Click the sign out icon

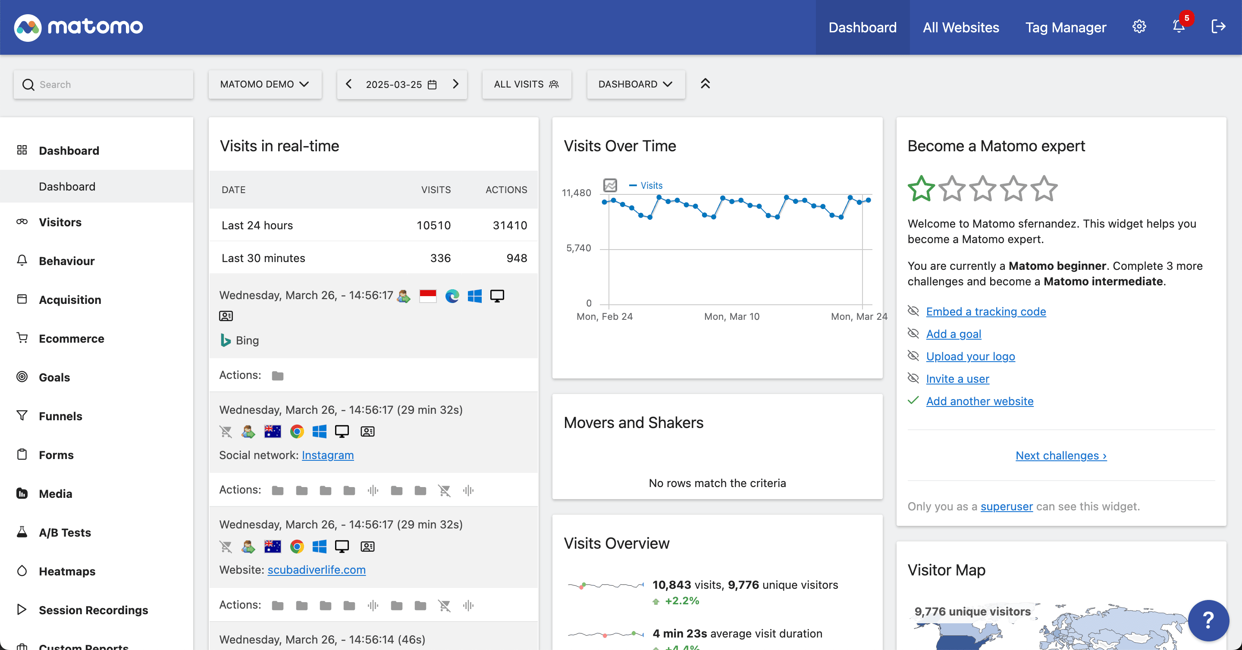coord(1218,27)
